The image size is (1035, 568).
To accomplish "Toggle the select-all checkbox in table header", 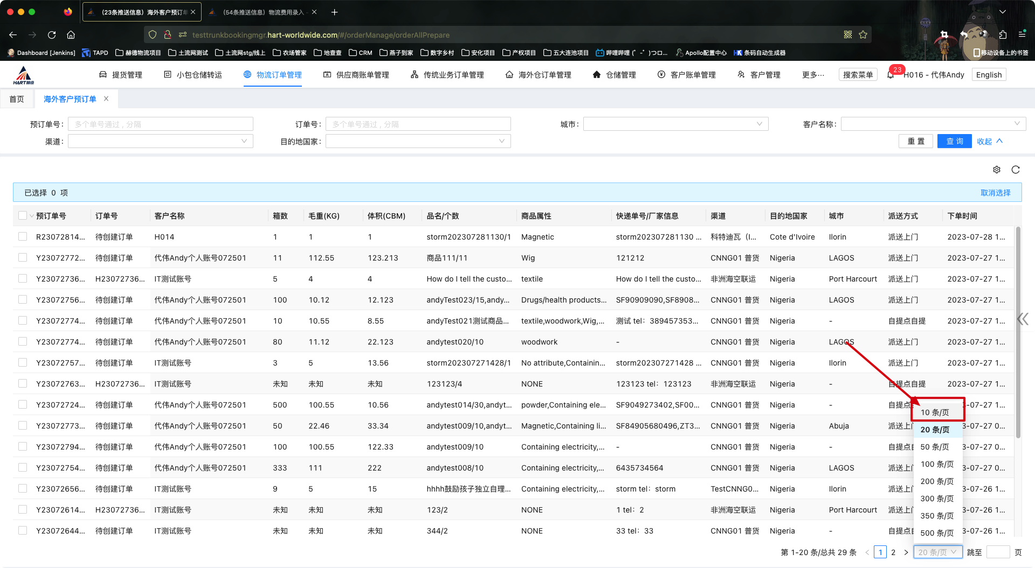I will pos(23,216).
